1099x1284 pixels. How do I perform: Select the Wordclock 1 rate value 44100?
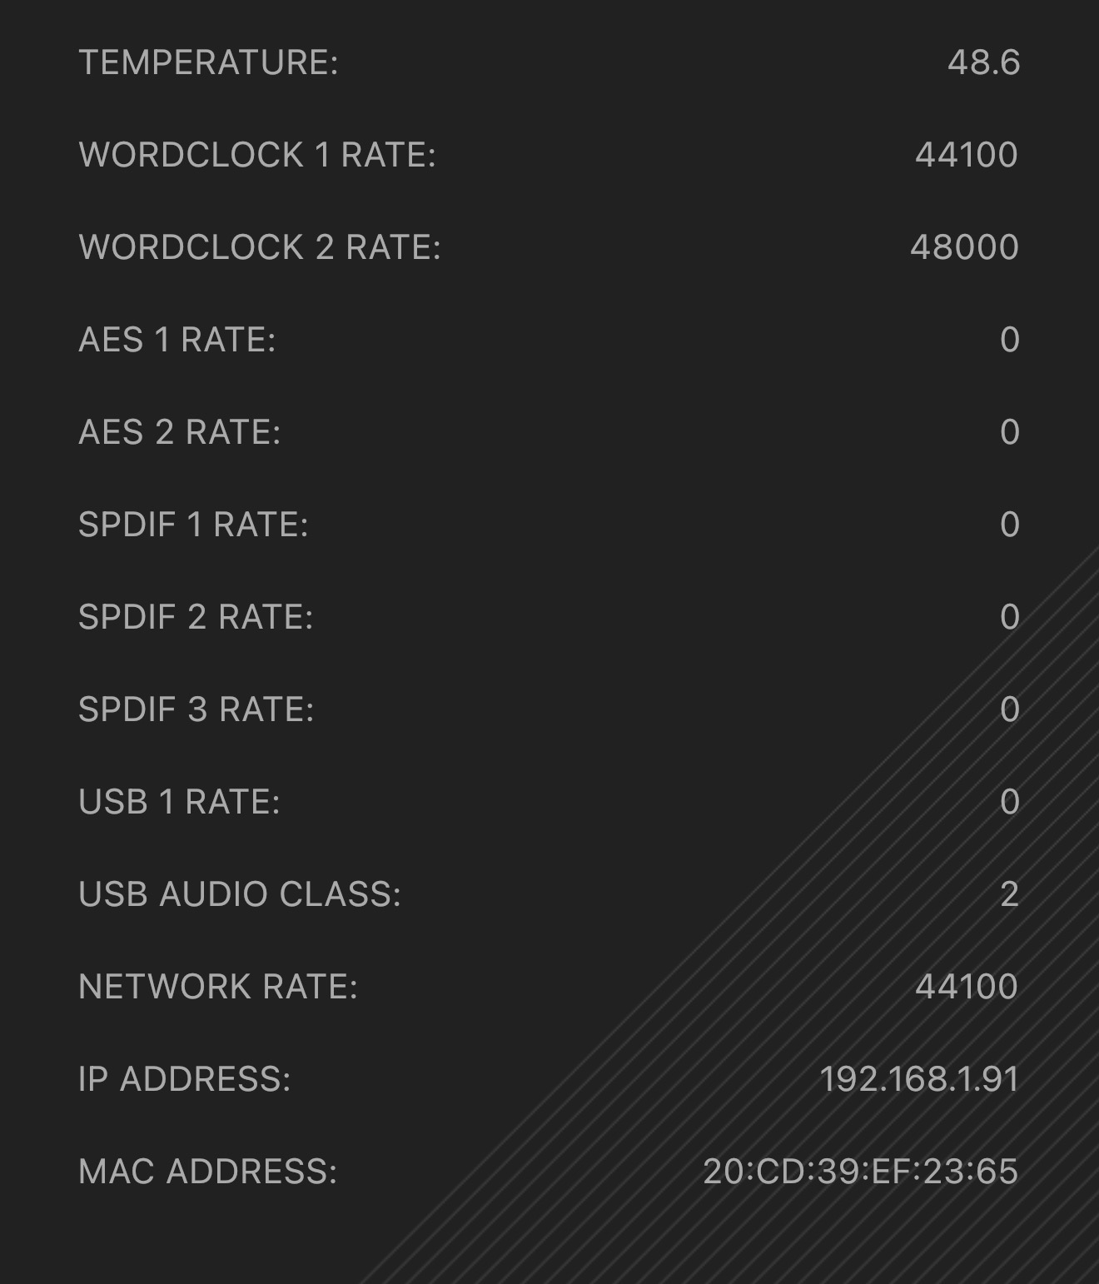[x=966, y=156]
